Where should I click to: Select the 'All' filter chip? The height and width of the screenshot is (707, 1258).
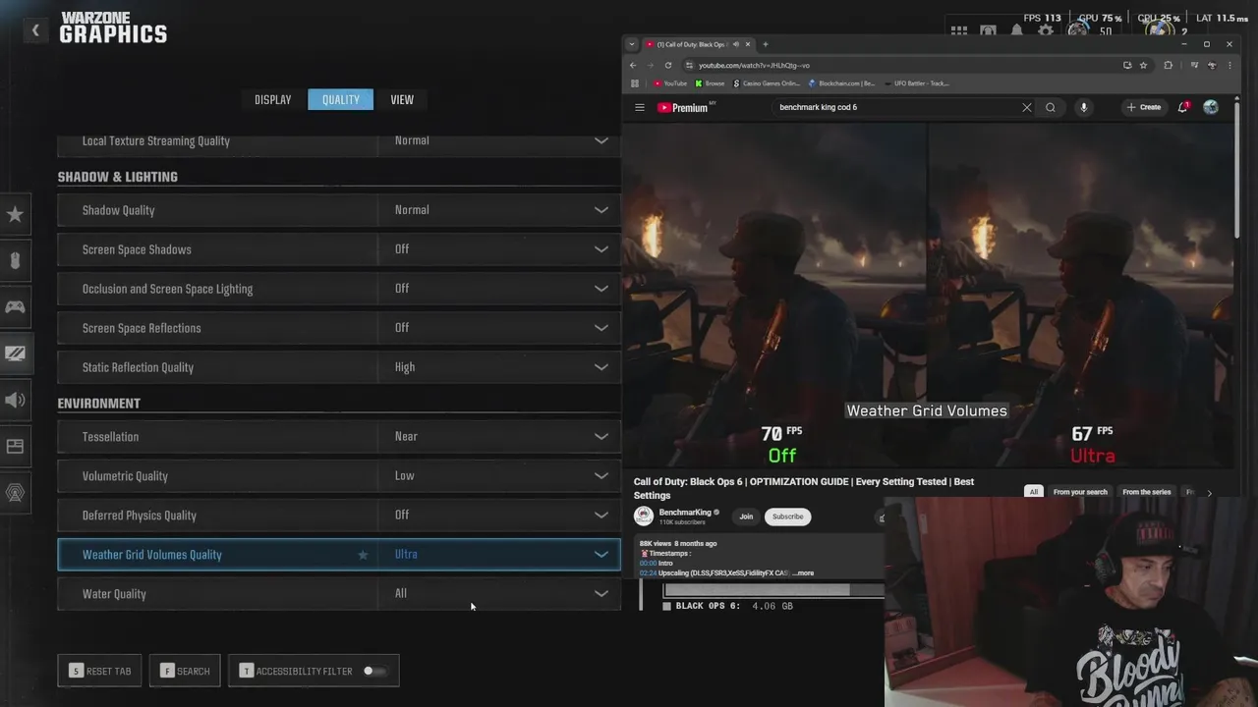click(1033, 492)
